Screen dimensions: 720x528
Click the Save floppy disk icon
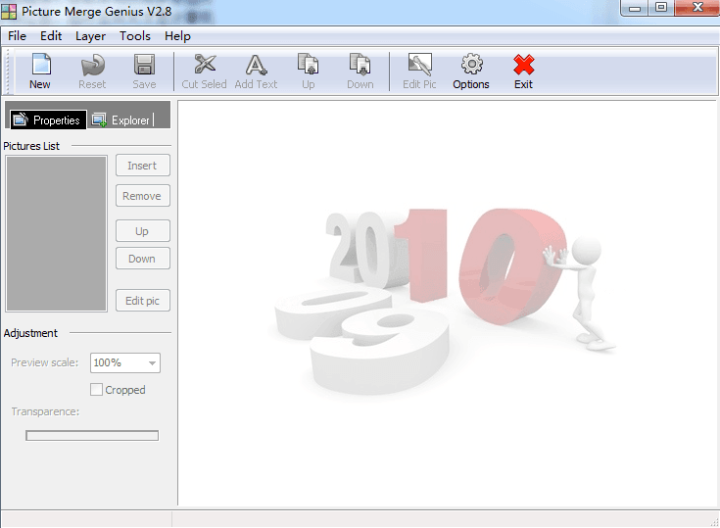click(144, 67)
